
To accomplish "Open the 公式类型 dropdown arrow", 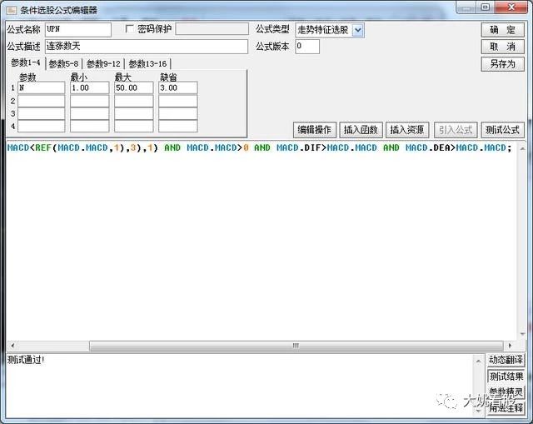I will [358, 30].
